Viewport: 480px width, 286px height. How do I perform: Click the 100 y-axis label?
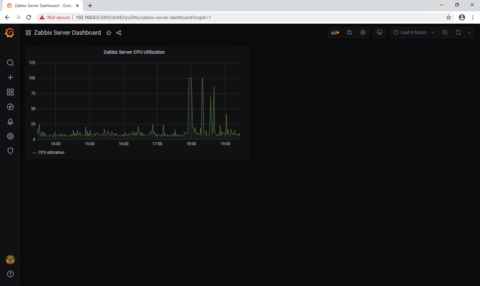(32, 78)
